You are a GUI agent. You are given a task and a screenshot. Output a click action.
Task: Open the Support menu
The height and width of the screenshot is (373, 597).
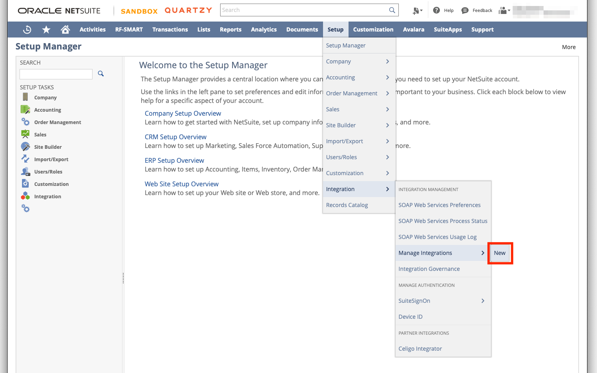click(483, 30)
